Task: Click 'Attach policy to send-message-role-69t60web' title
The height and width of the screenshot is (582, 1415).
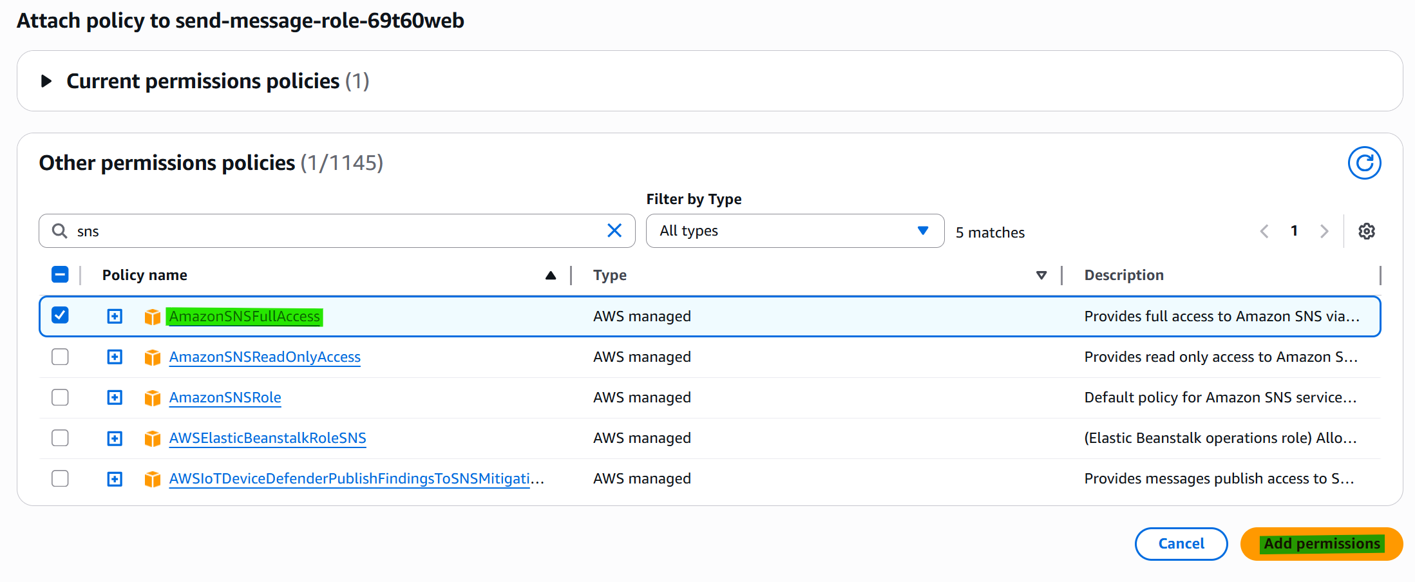Action: tap(240, 21)
